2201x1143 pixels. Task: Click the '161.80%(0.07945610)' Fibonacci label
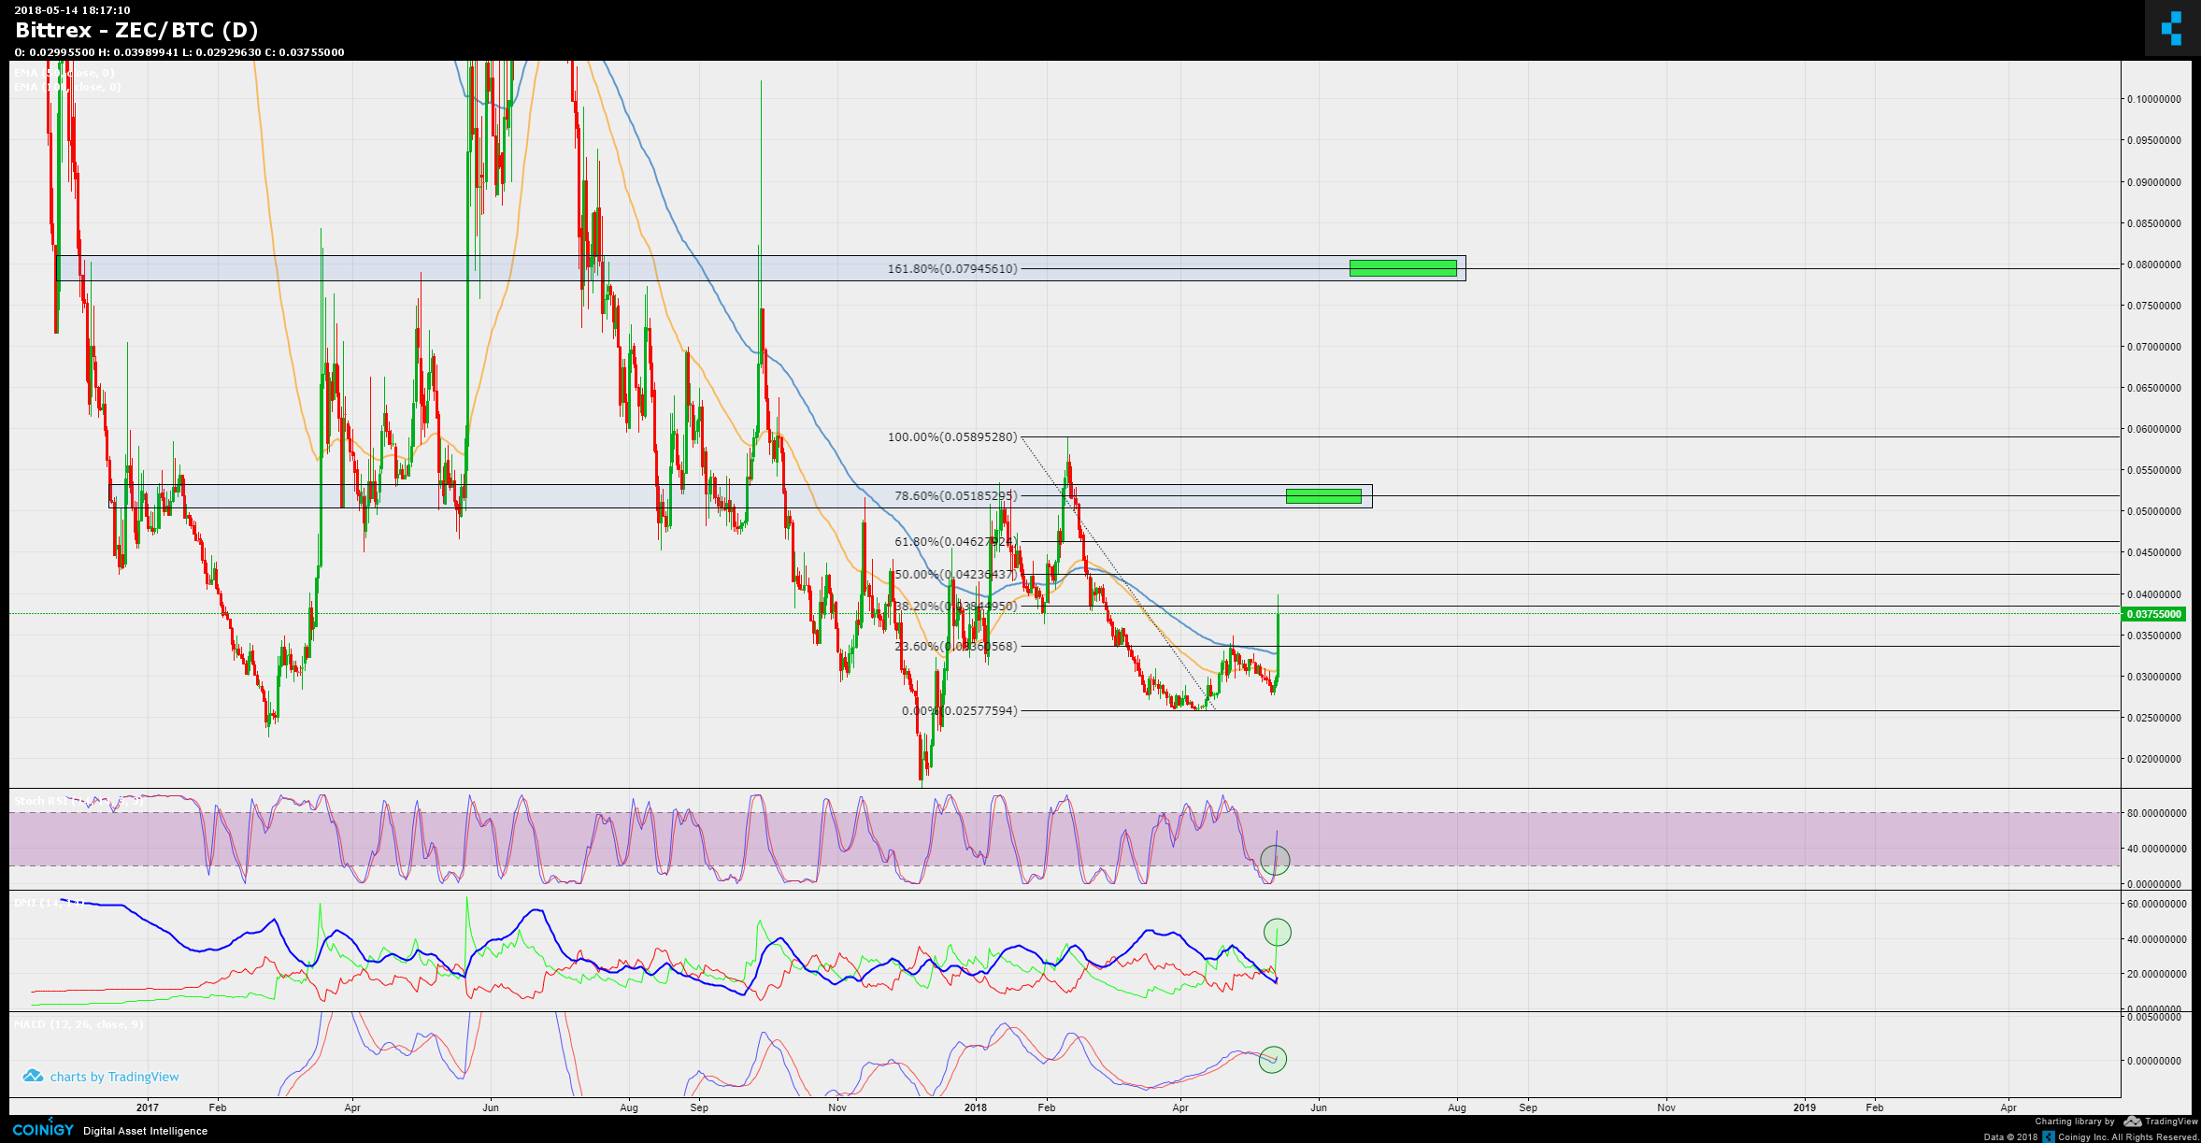click(952, 269)
